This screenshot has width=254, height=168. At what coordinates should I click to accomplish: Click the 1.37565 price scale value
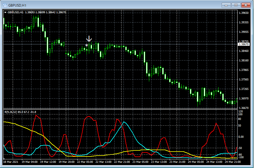[244, 80]
